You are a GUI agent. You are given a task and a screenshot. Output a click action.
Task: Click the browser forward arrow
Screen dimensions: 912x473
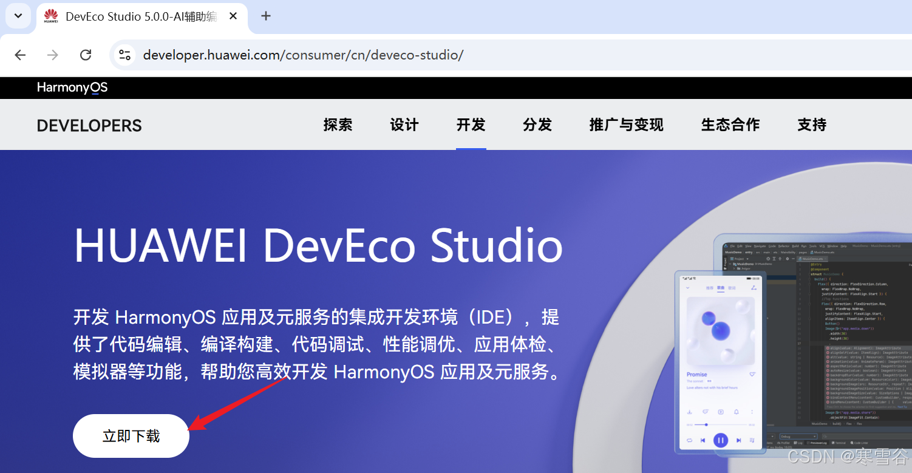[x=53, y=55]
